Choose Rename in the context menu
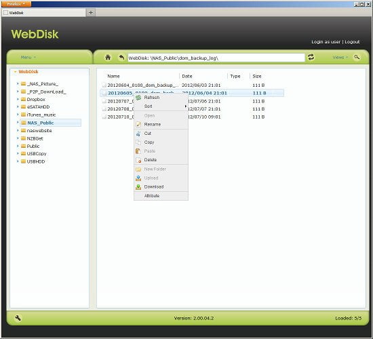Screen dimensions: 373x339 click(161, 125)
